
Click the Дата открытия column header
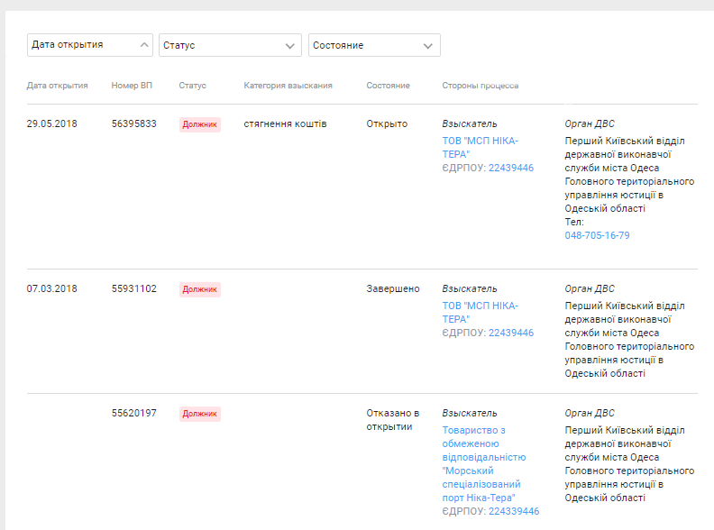pos(58,86)
